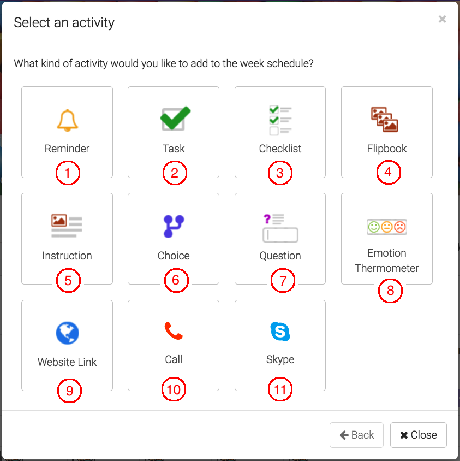460x461 pixels.
Task: Choose the Checklist icon with checkboxes
Action: tap(280, 120)
